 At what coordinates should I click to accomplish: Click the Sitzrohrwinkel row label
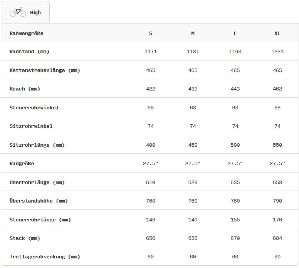(31, 126)
